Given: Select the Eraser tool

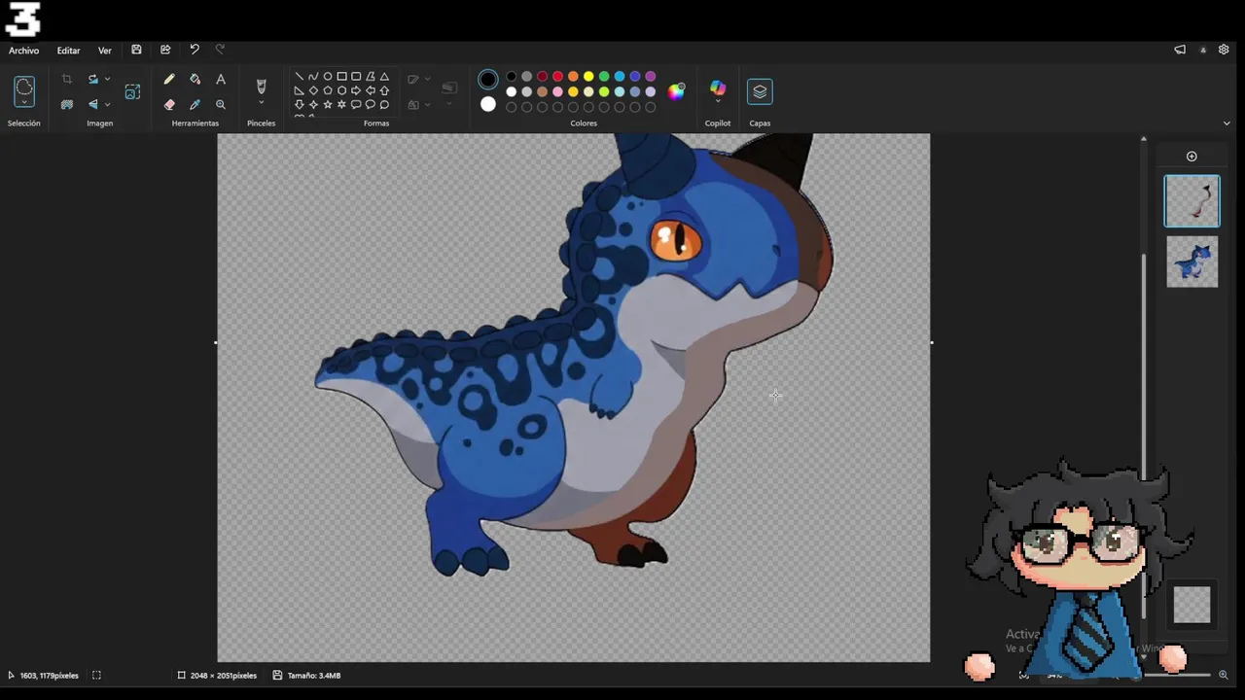Looking at the screenshot, I should (169, 104).
